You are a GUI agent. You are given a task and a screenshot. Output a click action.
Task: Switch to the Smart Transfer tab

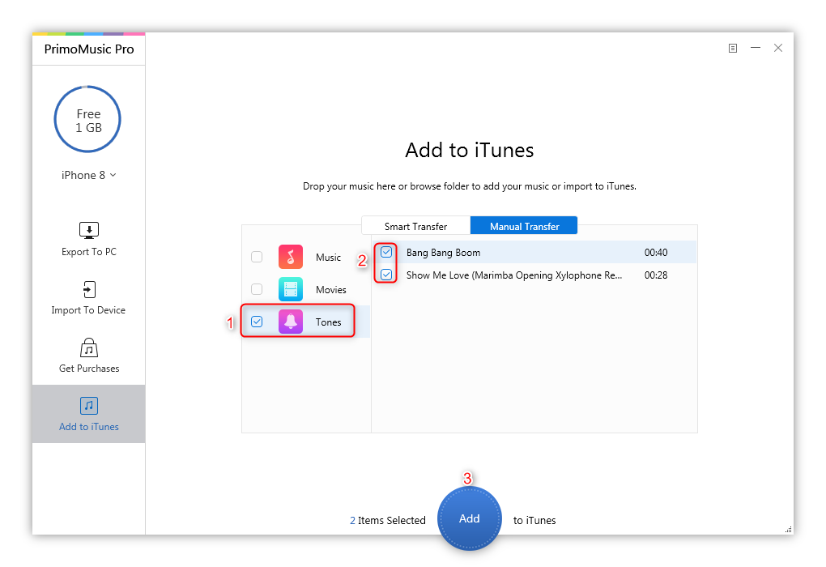click(x=415, y=226)
